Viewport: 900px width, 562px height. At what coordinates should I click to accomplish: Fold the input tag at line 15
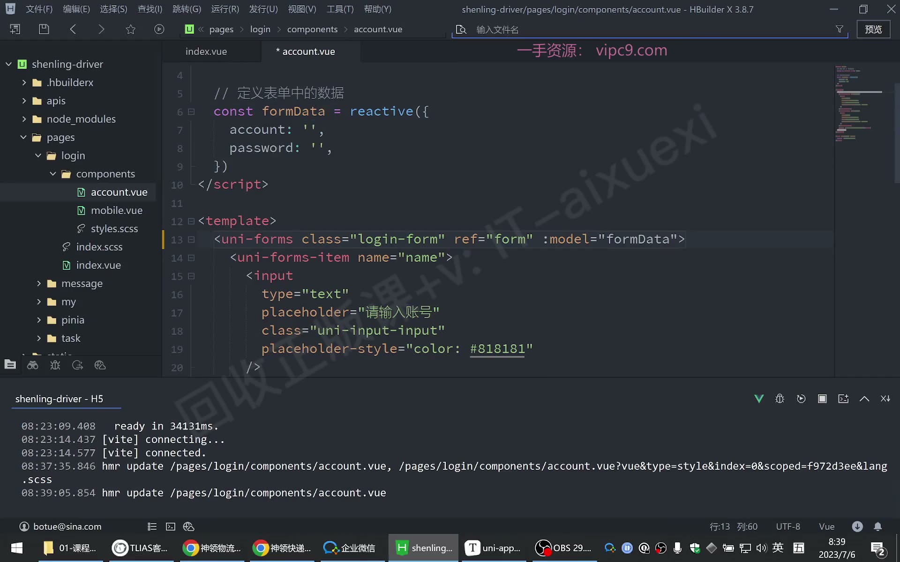tap(191, 276)
